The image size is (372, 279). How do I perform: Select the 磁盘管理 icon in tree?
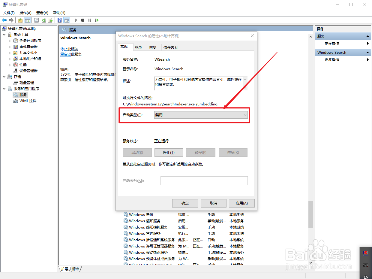(16, 83)
